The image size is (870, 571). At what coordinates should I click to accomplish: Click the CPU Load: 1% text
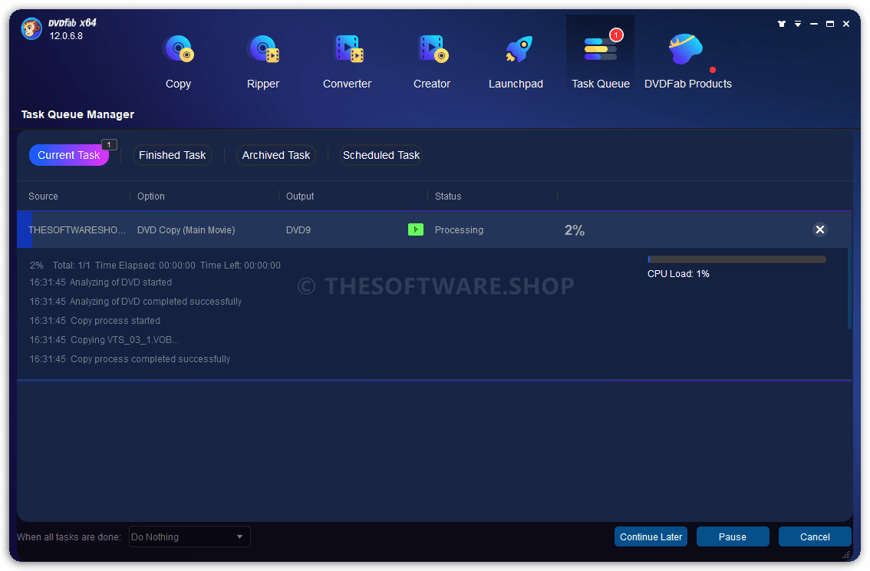pyautogui.click(x=678, y=273)
